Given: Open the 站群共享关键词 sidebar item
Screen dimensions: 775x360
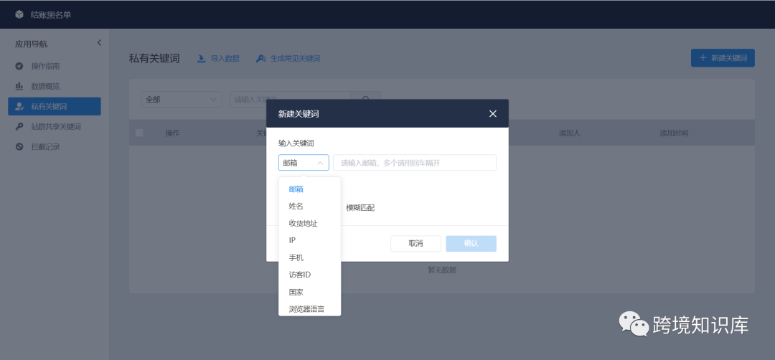Looking at the screenshot, I should (x=55, y=126).
